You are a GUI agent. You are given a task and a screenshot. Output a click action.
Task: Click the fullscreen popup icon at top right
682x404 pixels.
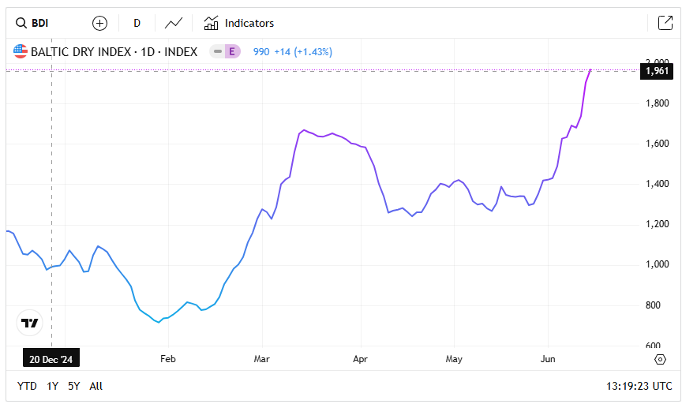click(665, 23)
